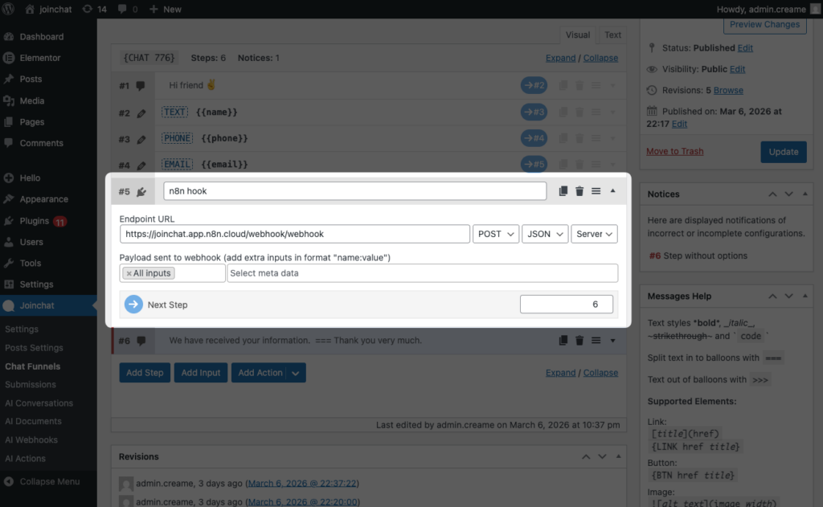This screenshot has height=507, width=823.
Task: Edit the published date
Action: pyautogui.click(x=679, y=124)
